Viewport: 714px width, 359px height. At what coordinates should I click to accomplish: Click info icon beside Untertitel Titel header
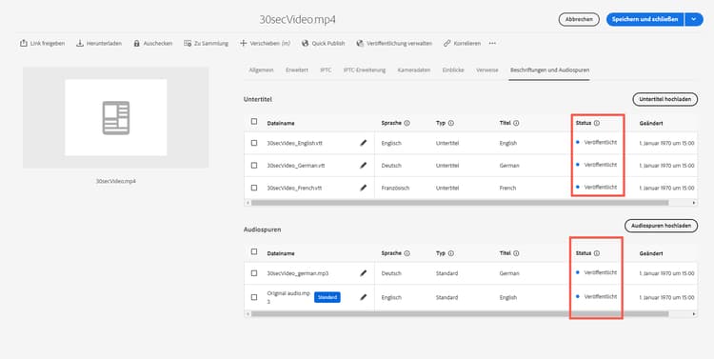[x=516, y=123]
